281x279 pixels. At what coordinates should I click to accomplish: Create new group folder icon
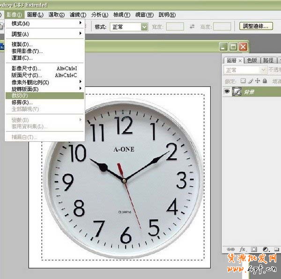pyautogui.click(x=276, y=249)
